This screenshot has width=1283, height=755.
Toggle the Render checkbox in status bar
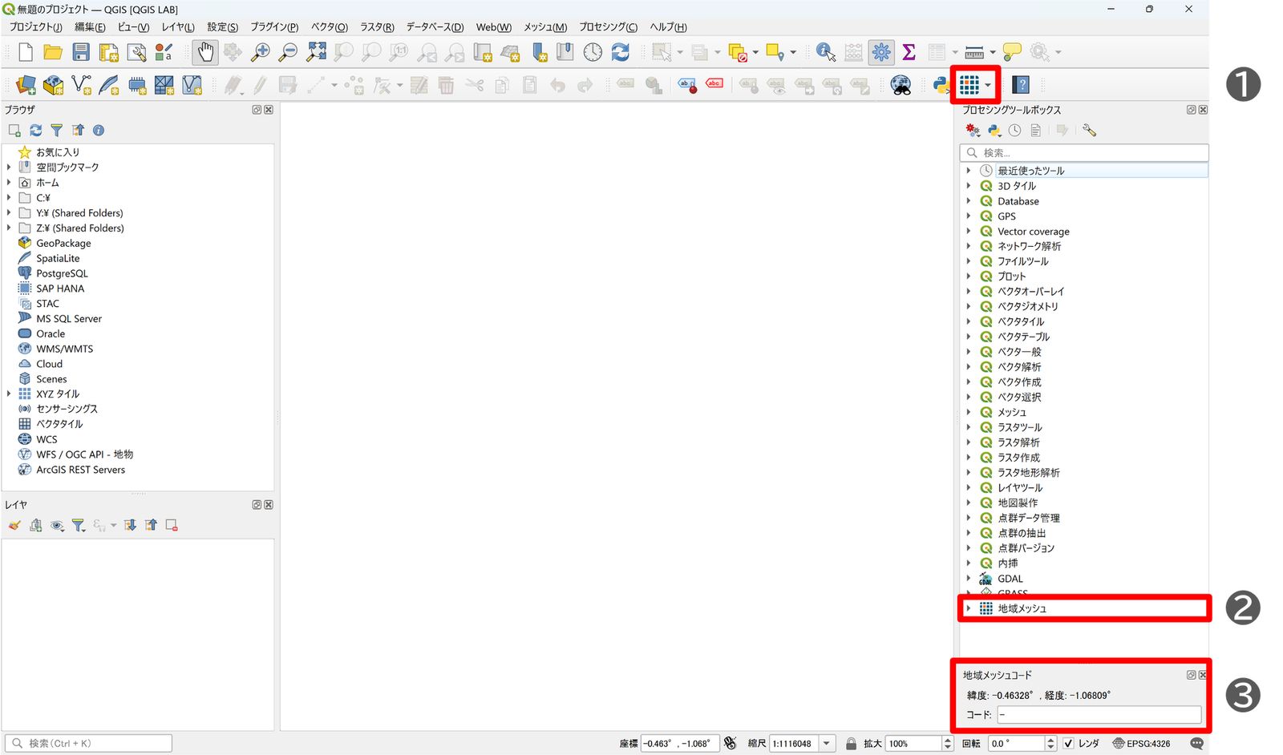coord(1068,744)
